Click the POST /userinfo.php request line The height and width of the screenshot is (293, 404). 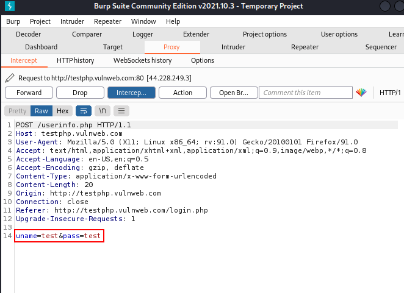click(73, 125)
